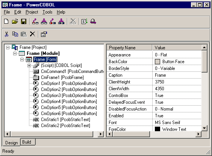Viewport: 212px width, 156px height.
Task: Click the CmCommand1 OK button icon
Action: tap(36, 71)
